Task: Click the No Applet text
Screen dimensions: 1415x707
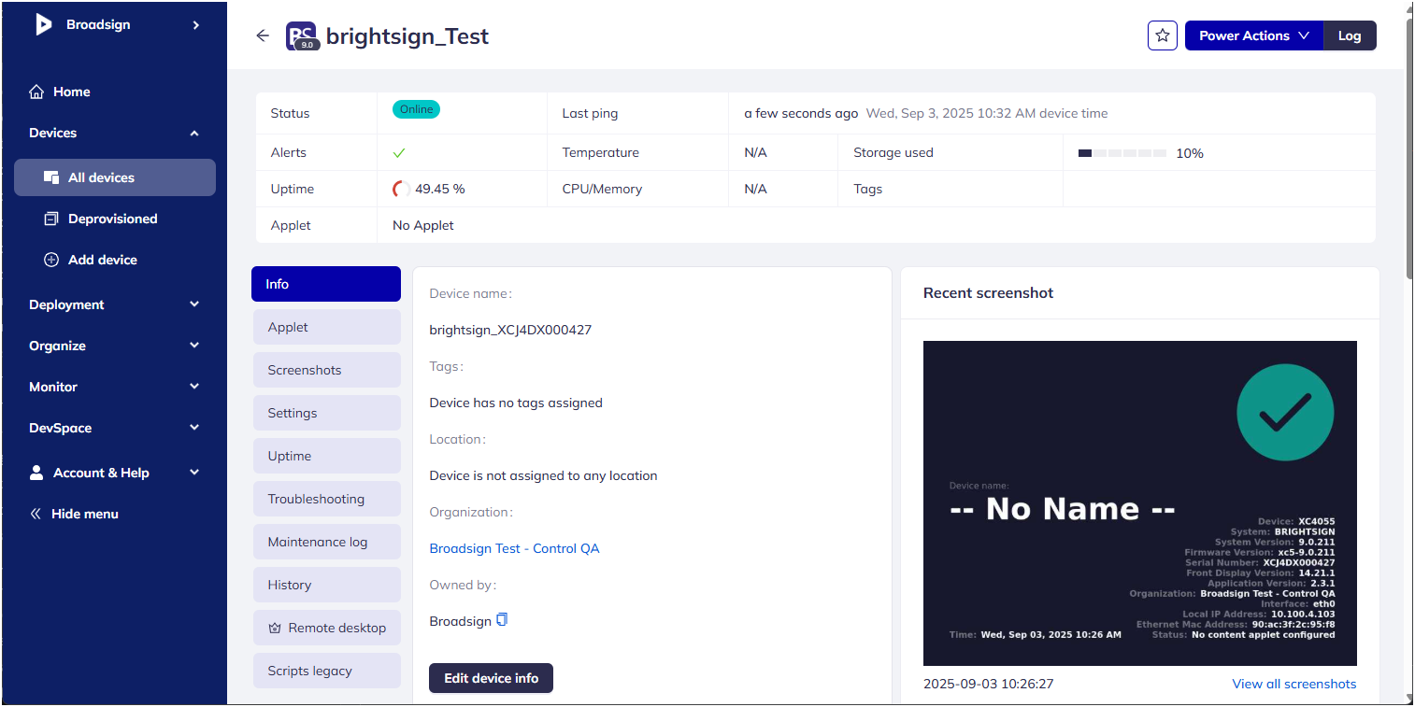Action: pyautogui.click(x=423, y=225)
